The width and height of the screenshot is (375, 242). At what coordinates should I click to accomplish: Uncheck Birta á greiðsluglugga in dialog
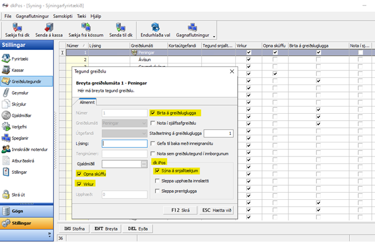click(x=152, y=113)
